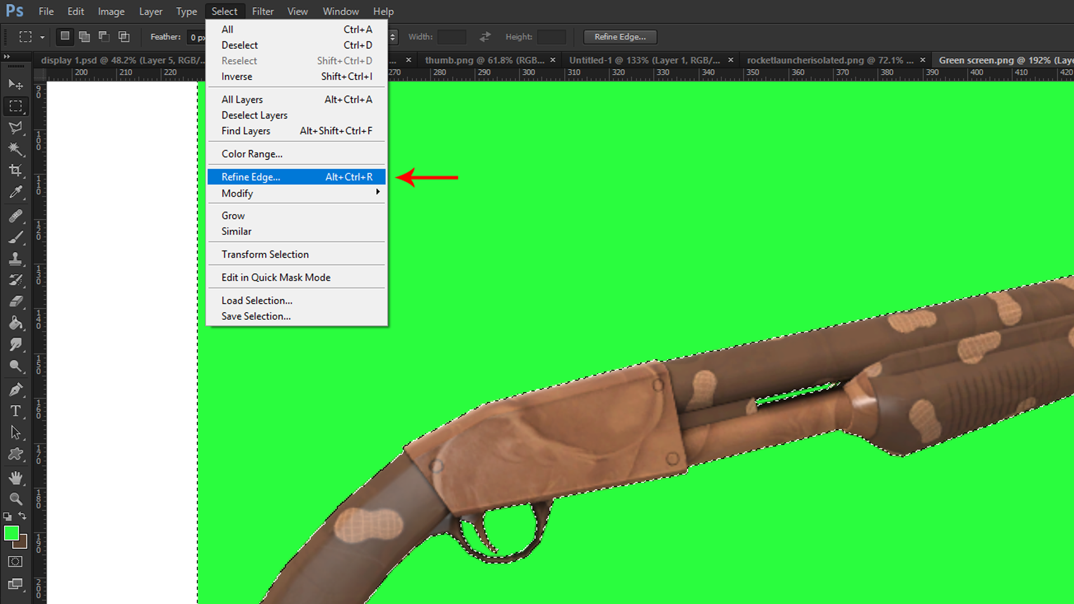Select the Eyedropper tool
1074x604 pixels.
click(x=16, y=192)
